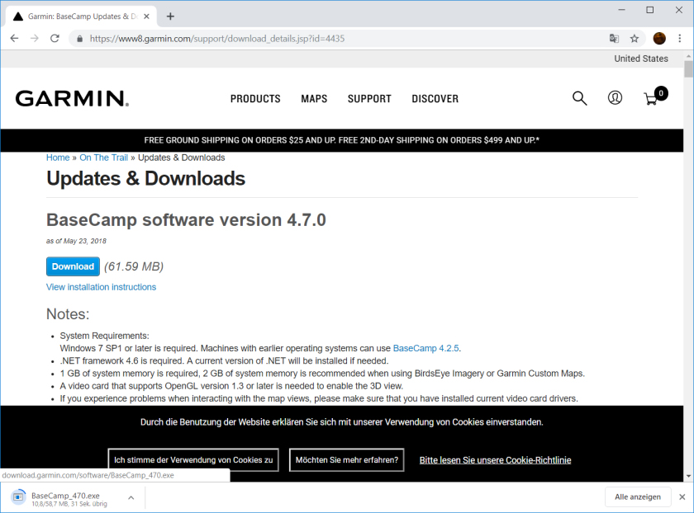Screen dimensions: 694x513
Task: Open the shopping cart icon
Action: 652,98
